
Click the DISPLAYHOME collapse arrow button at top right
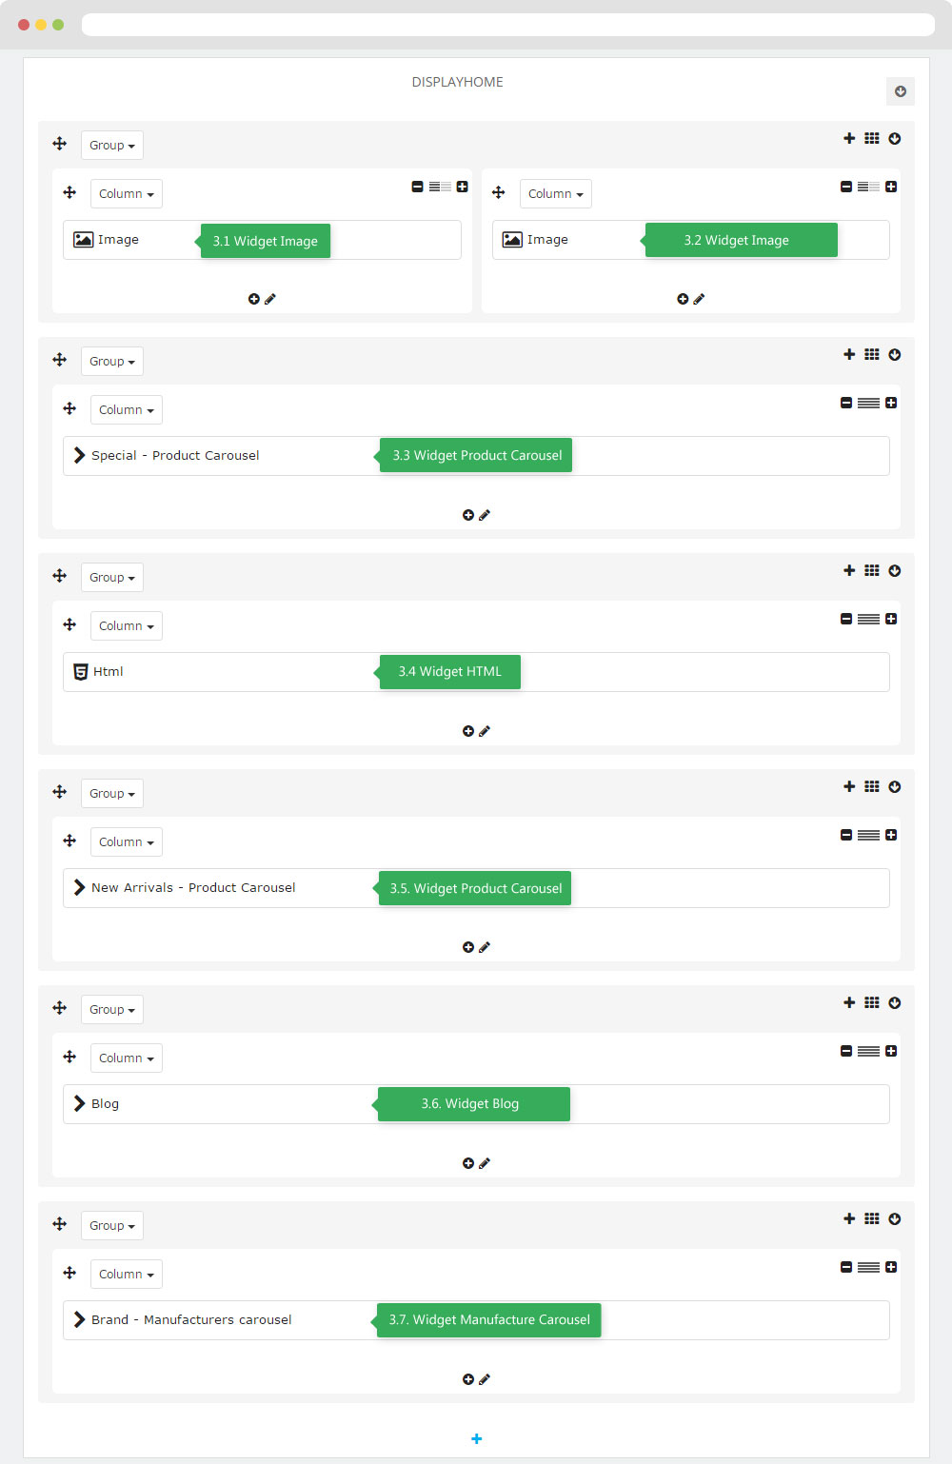coord(901,91)
